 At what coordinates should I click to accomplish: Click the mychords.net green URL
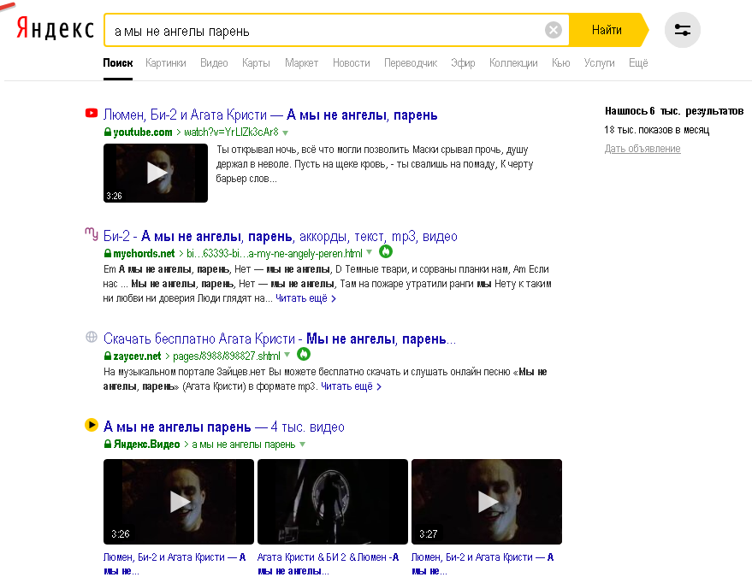tap(144, 253)
